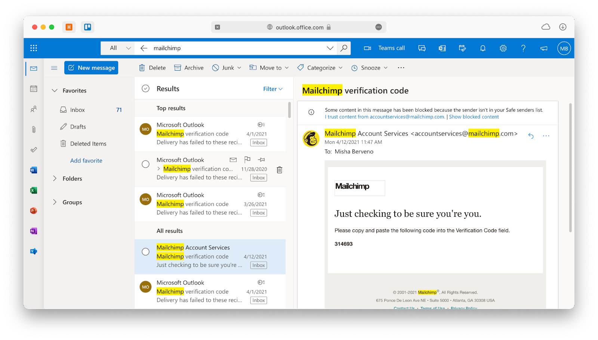
Task: Open more actions dots in message header
Action: tap(546, 136)
